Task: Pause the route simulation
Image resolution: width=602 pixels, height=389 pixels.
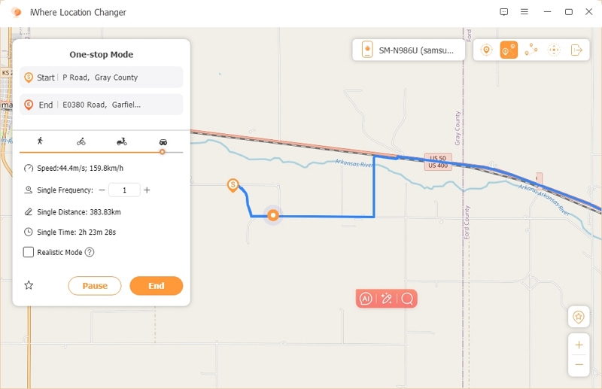Action: (95, 286)
